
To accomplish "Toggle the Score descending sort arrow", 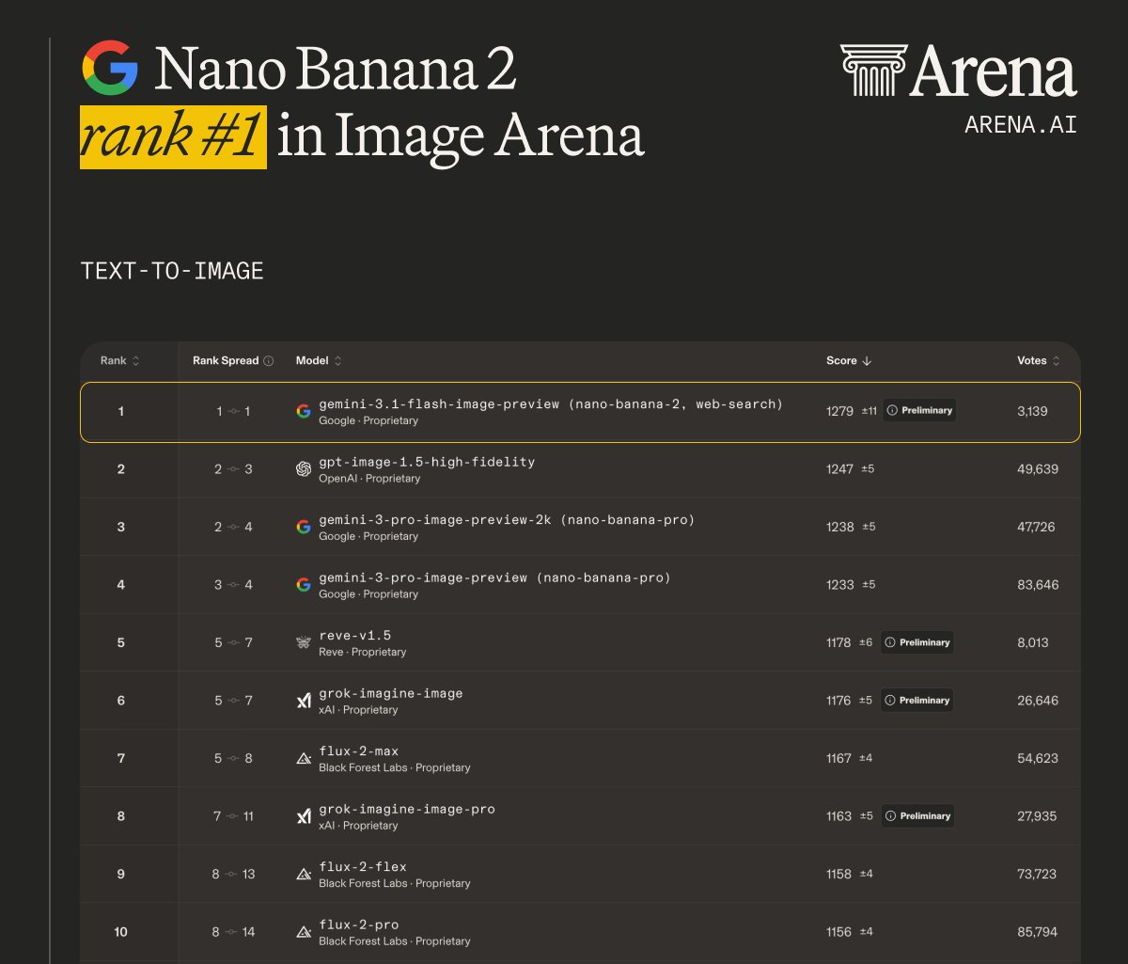I will pyautogui.click(x=865, y=360).
